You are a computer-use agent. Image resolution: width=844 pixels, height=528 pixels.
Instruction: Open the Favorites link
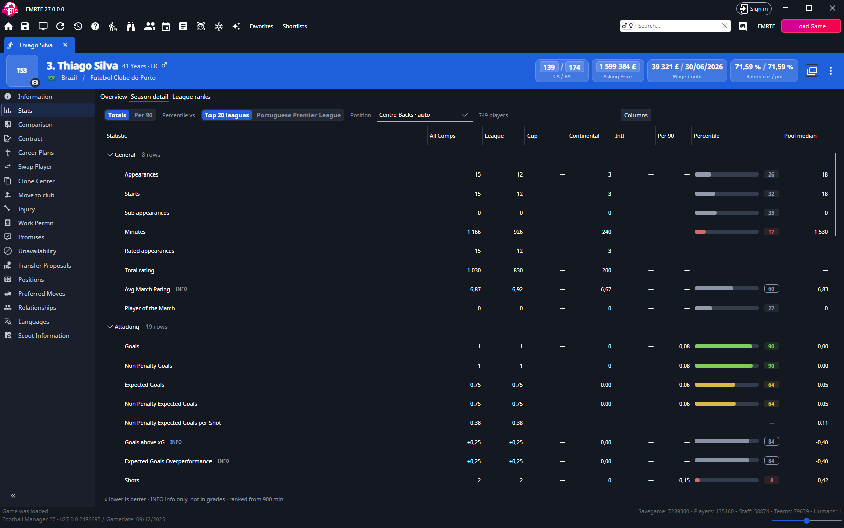[262, 26]
